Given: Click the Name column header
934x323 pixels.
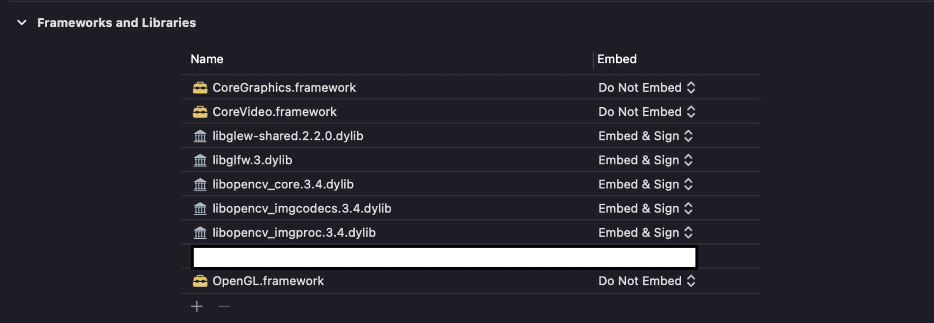Looking at the screenshot, I should point(207,59).
